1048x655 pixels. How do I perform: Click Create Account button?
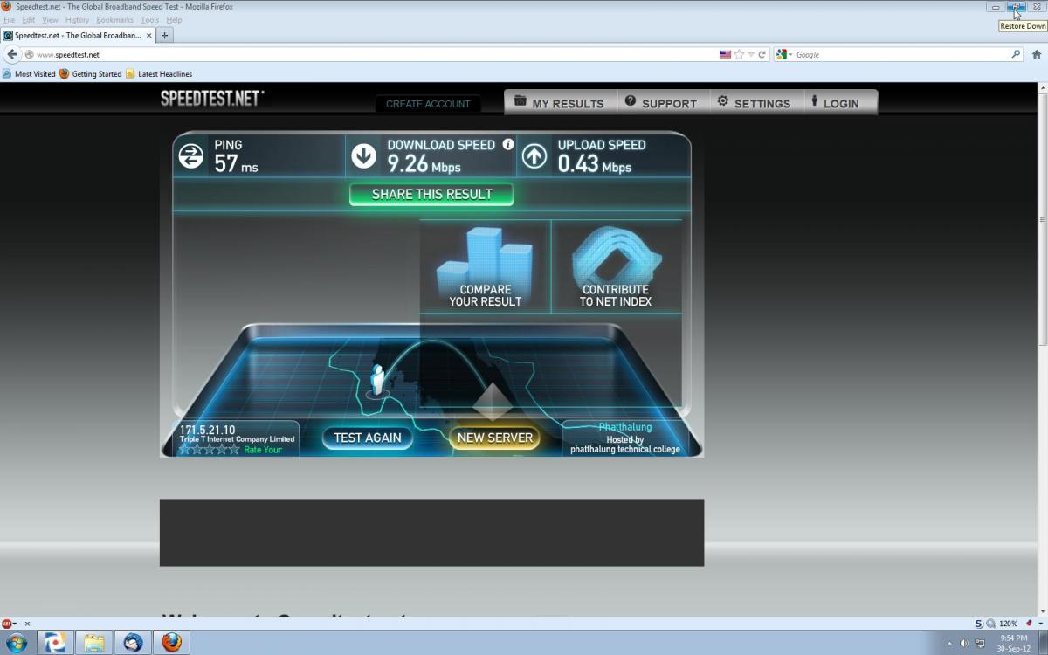pyautogui.click(x=428, y=104)
